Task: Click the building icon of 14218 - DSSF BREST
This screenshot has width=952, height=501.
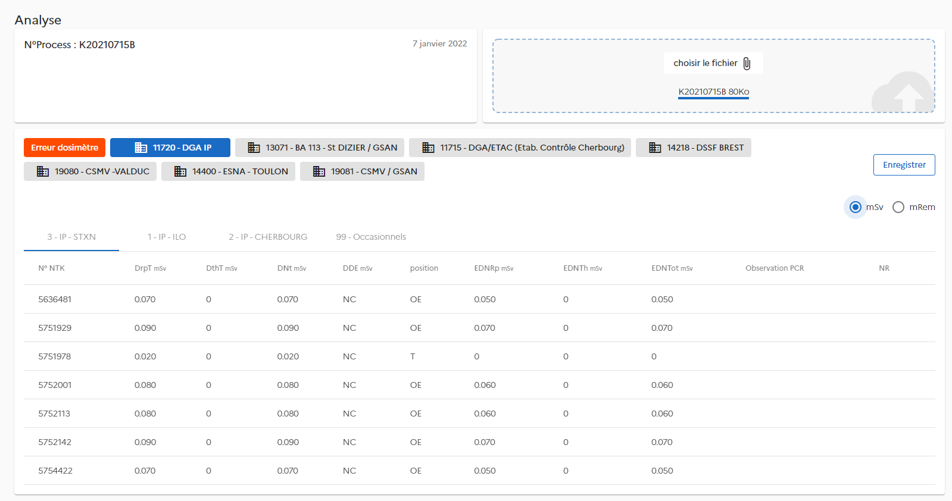Action: tap(655, 148)
